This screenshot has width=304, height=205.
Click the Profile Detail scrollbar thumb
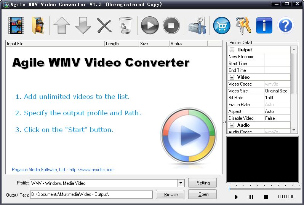(x=294, y=73)
